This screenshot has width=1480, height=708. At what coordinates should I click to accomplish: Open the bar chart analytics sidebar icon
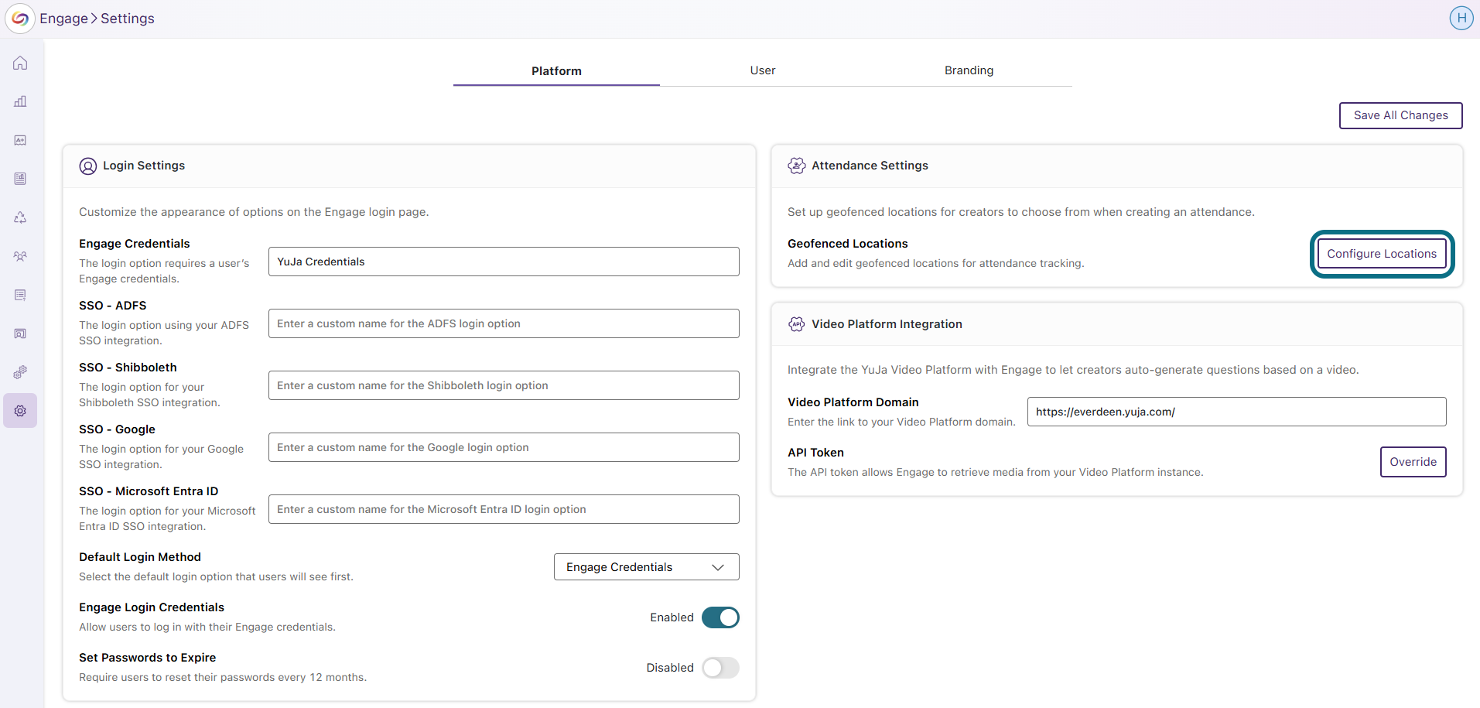tap(20, 101)
